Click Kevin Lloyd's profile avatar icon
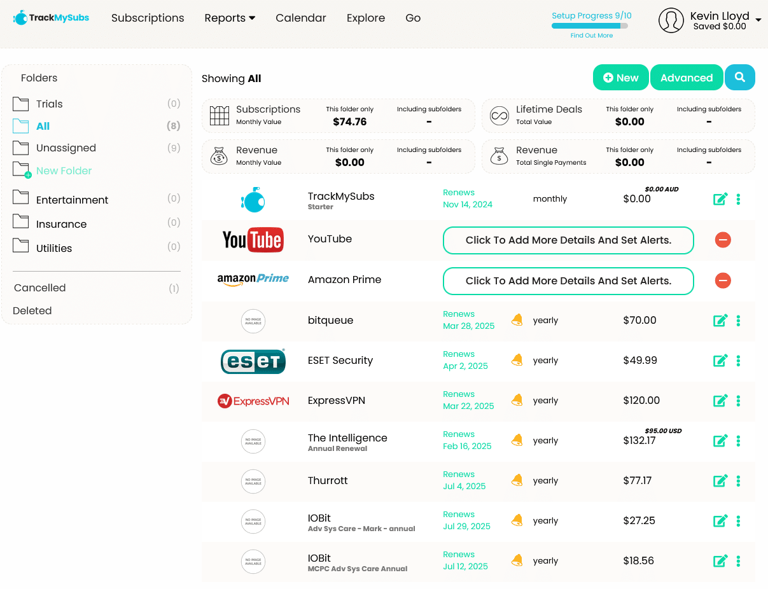 671,20
